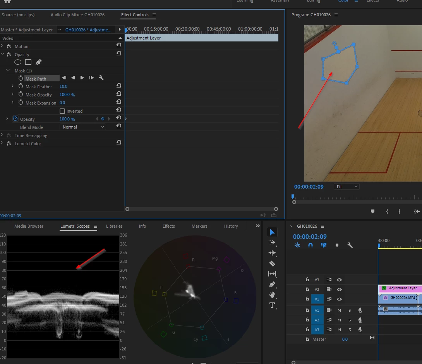Click Mark In button in program monitor
Viewport: 422px width, 364px height.
point(387,211)
